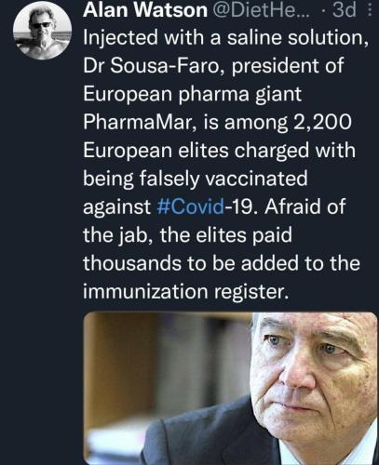379x465 pixels.
Task: Click the @DietHe... username handle
Action: tap(263, 9)
